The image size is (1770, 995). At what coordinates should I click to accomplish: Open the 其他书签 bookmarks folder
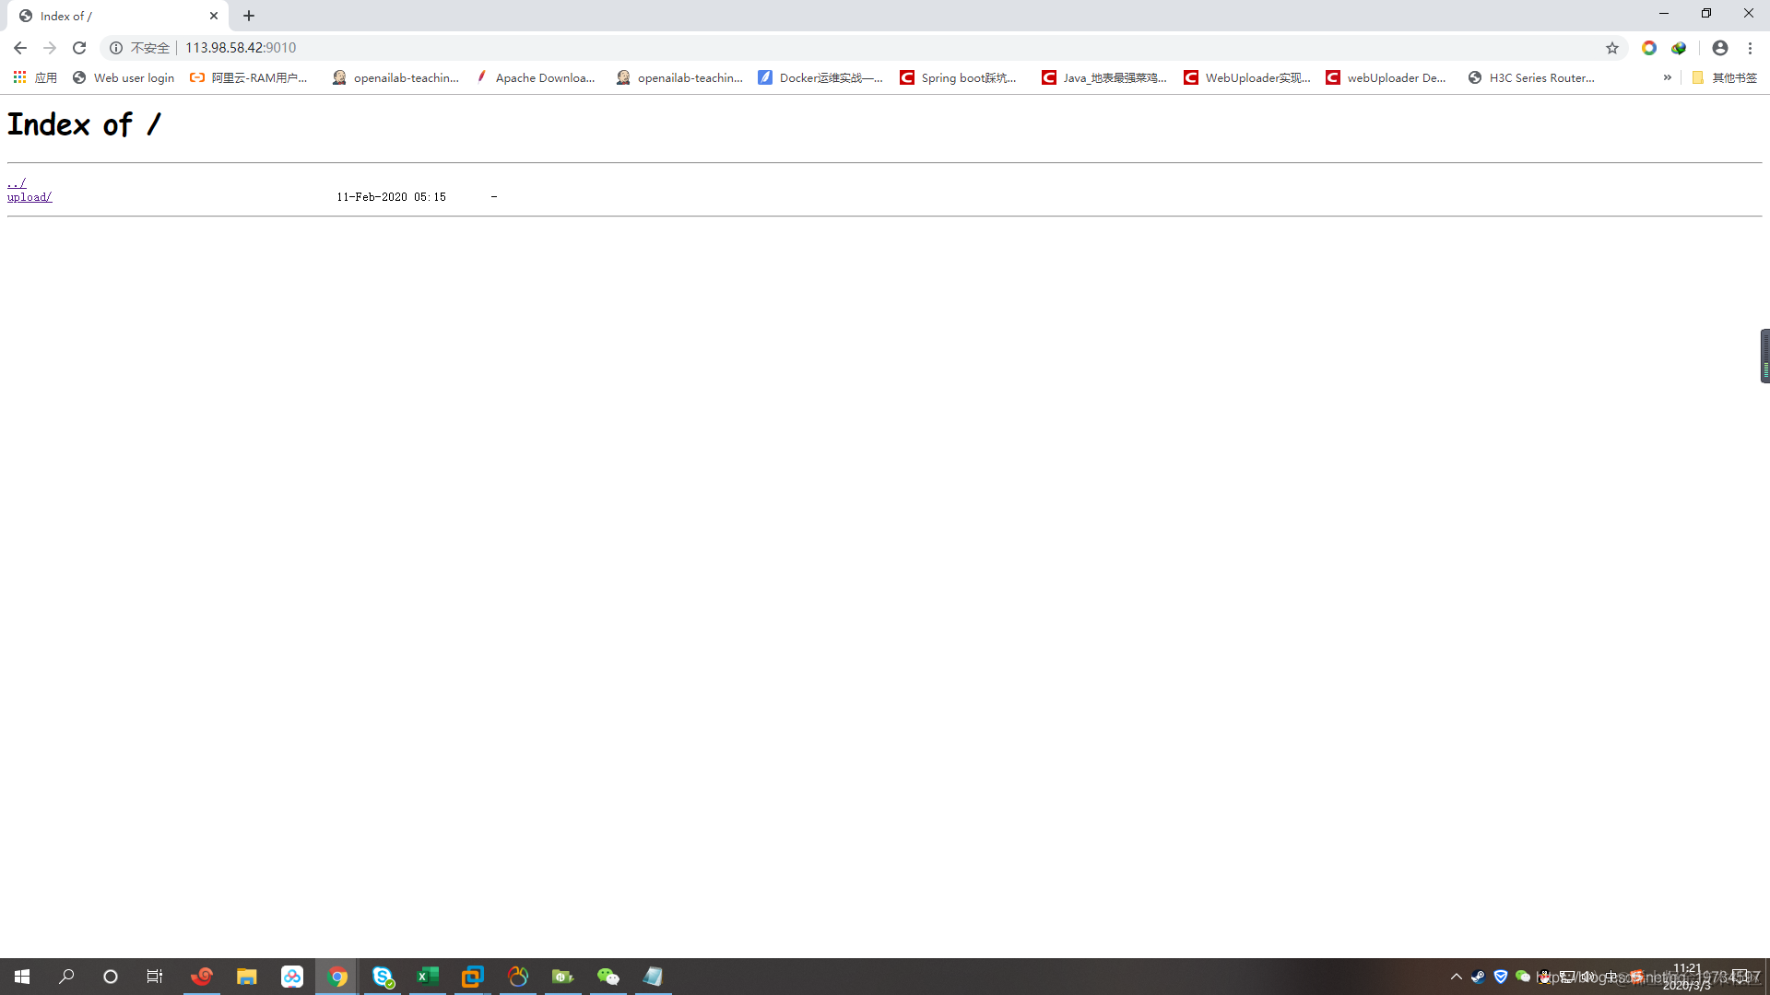point(1724,77)
